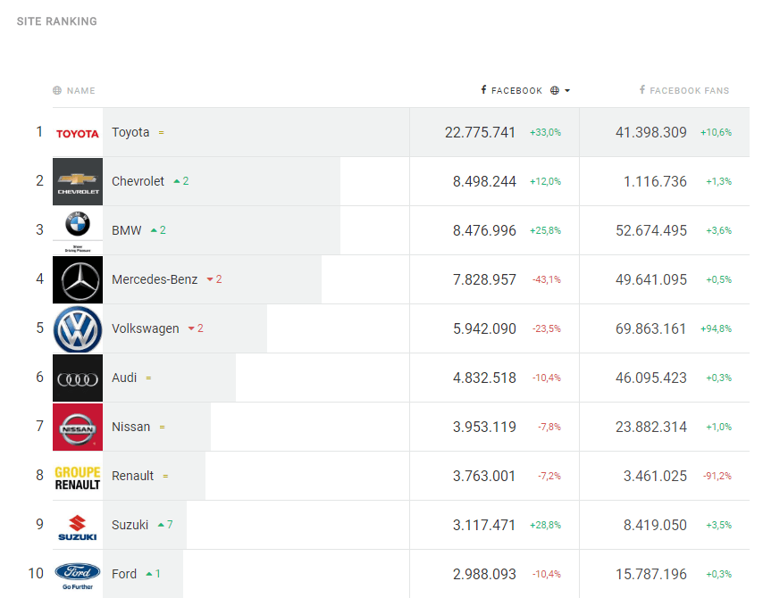The image size is (763, 598).
Task: Open the Nissan name link
Action: [x=131, y=427]
